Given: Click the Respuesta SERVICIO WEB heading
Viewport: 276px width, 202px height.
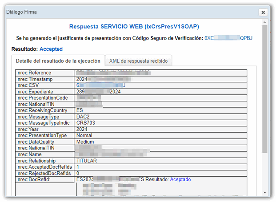Looking at the screenshot, I should tap(134, 27).
